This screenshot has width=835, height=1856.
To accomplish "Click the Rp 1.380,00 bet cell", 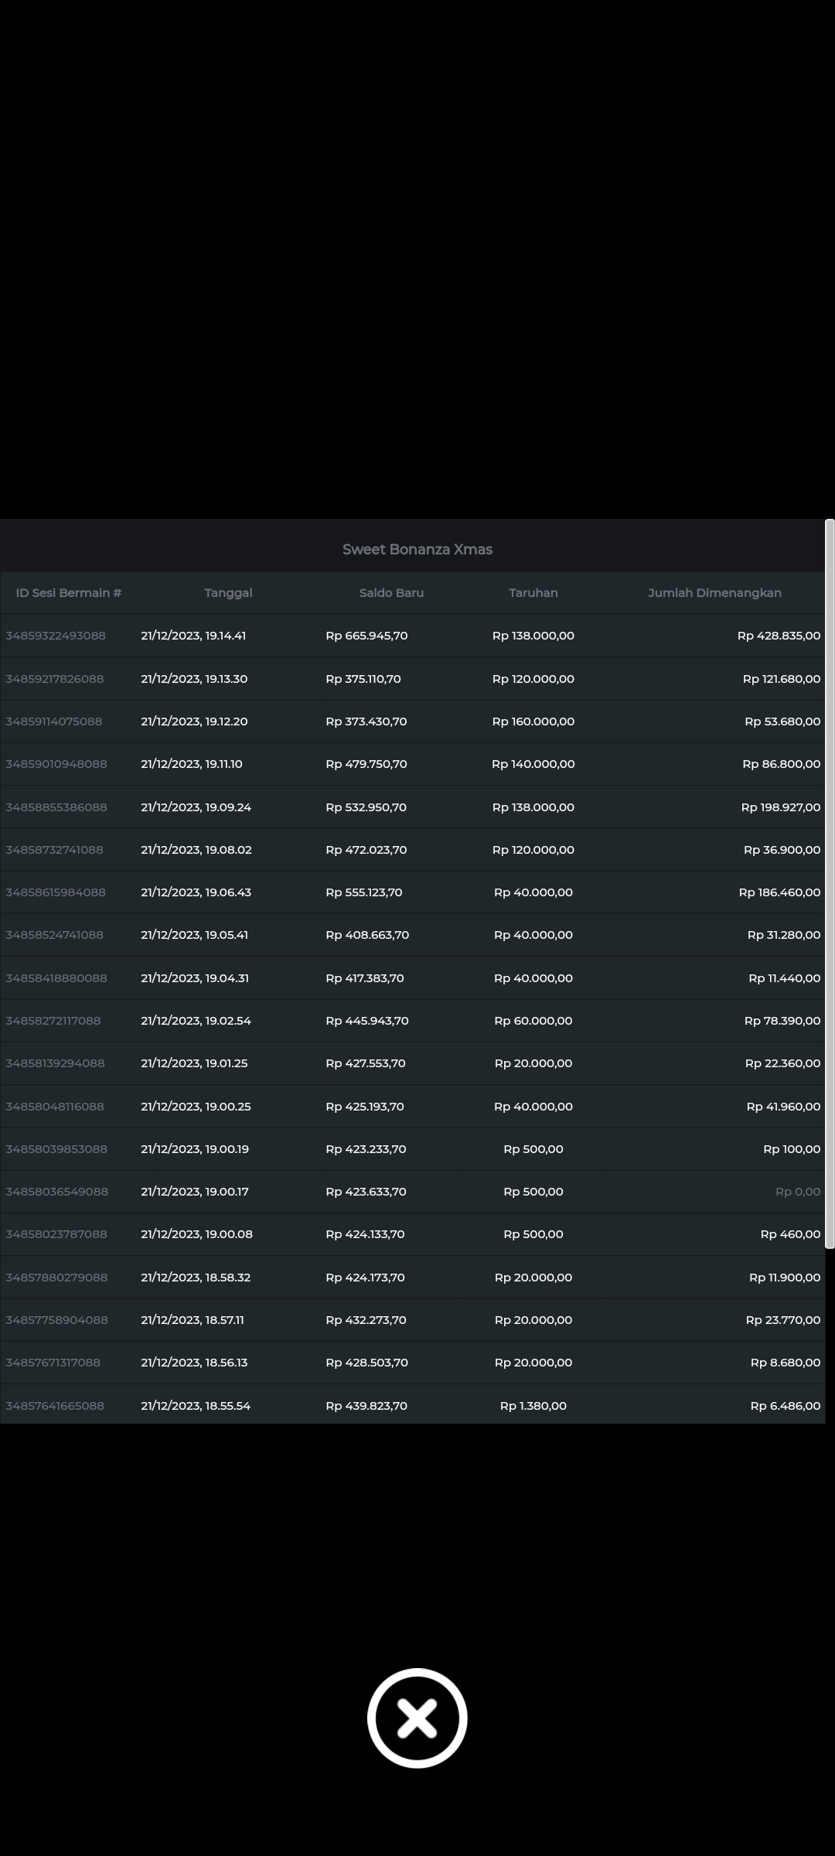I will [533, 1406].
